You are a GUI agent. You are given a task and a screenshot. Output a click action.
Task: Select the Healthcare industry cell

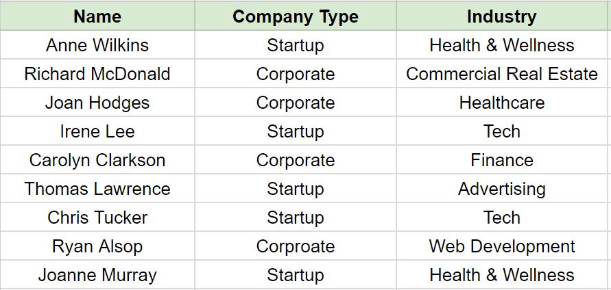click(502, 103)
